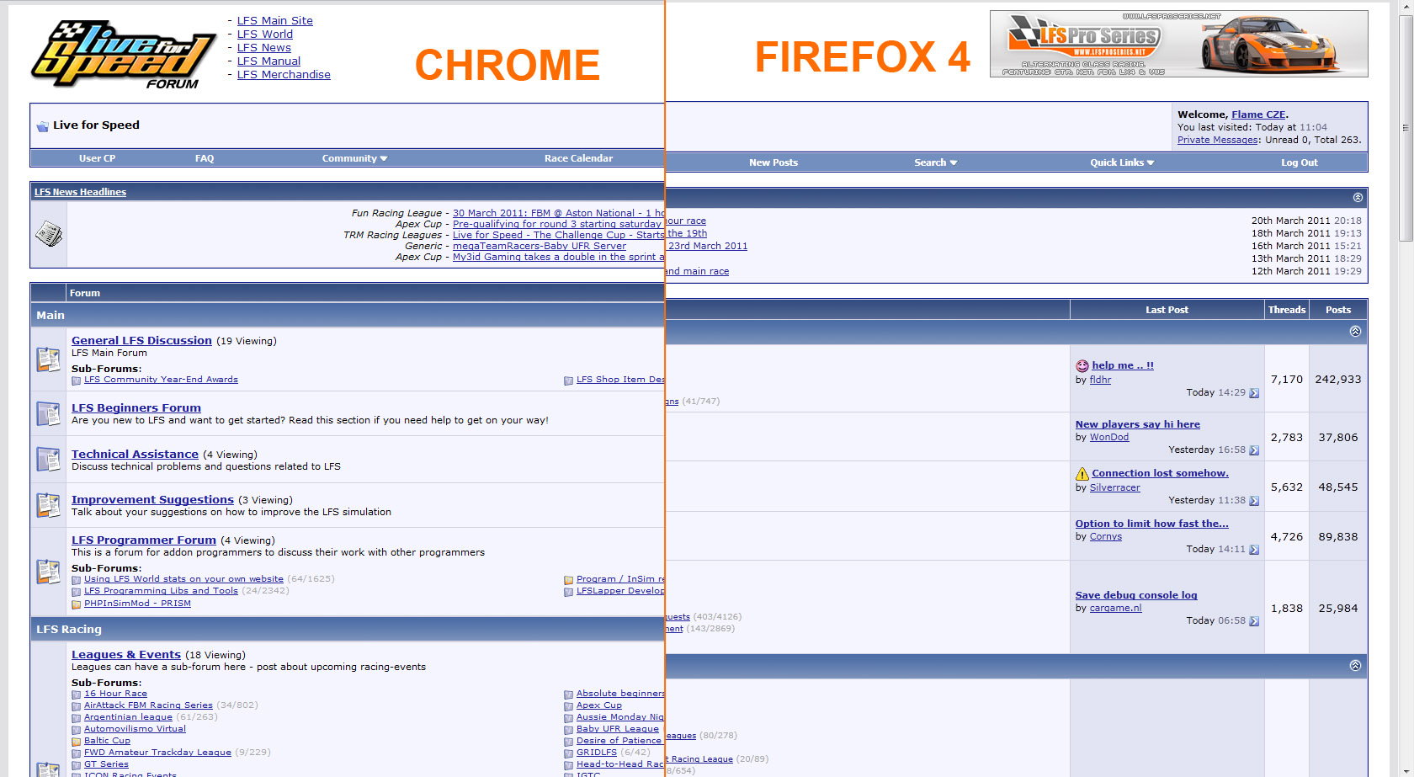Viewport: 1414px width, 777px height.
Task: Click the newspaper icon in LFS News Headlines
Action: 48,234
